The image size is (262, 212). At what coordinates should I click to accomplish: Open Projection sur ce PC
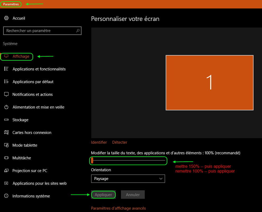coord(30,170)
